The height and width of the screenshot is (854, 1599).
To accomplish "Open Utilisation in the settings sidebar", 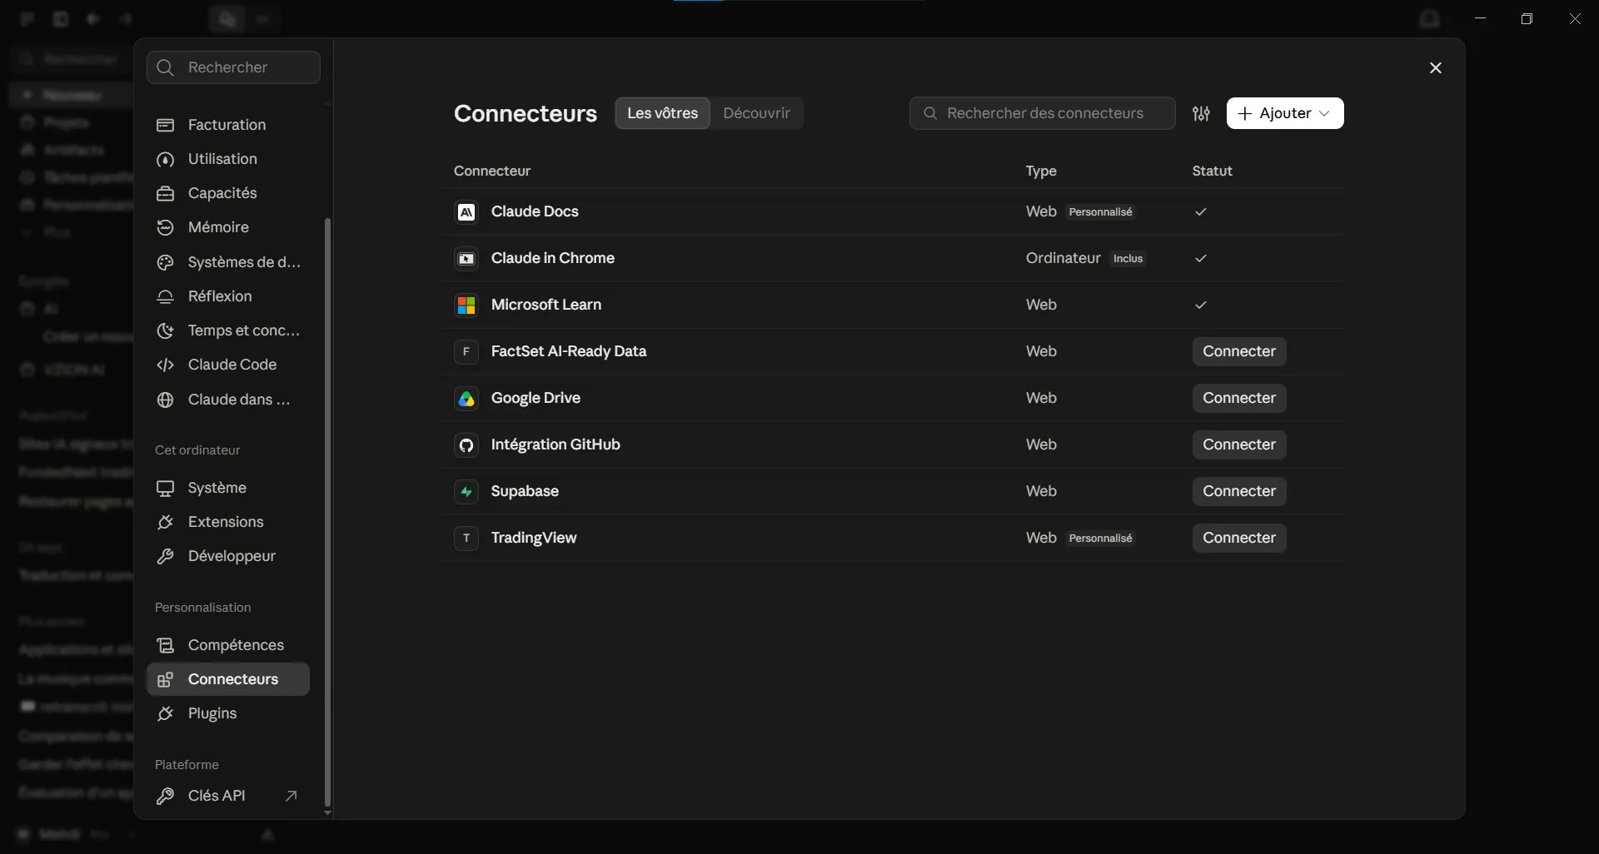I will tap(227, 159).
